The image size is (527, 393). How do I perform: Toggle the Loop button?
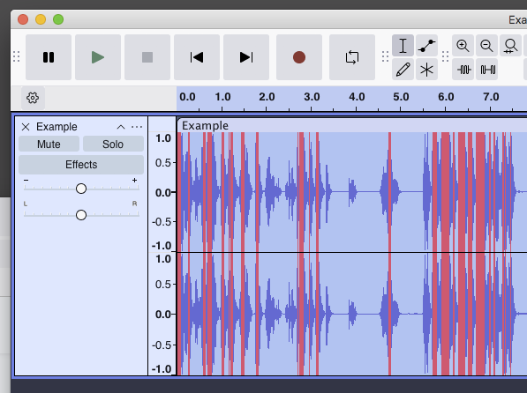tap(352, 57)
